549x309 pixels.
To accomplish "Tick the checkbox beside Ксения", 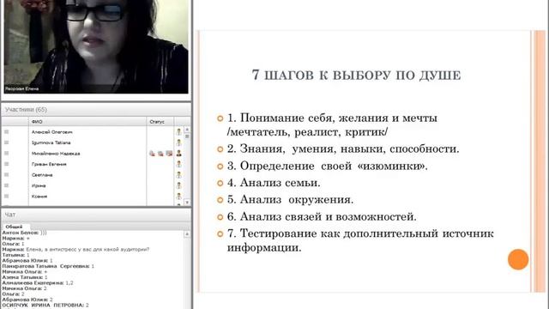I will click(x=6, y=197).
